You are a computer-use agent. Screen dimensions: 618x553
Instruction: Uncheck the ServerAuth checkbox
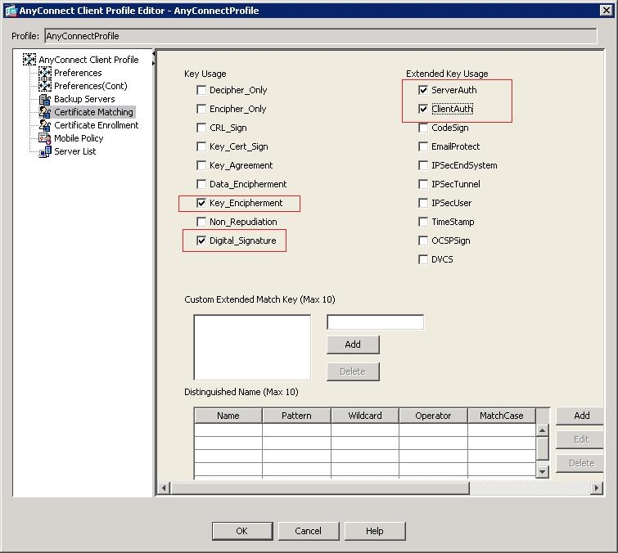(x=423, y=90)
